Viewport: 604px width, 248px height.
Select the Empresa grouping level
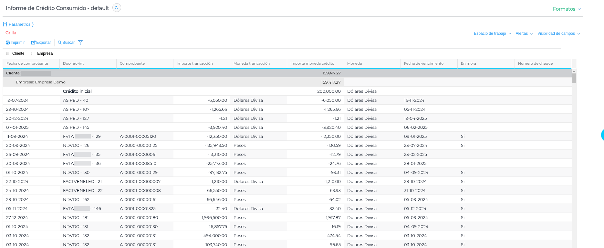point(45,53)
